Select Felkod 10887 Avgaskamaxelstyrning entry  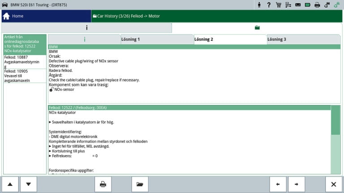pos(25,62)
